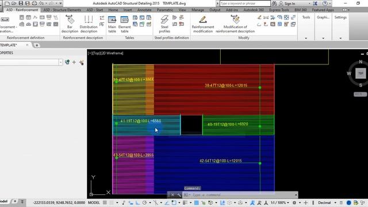This screenshot has height=207, width=368.
Task: Click the Undo arrow icon
Action: pos(41,3)
